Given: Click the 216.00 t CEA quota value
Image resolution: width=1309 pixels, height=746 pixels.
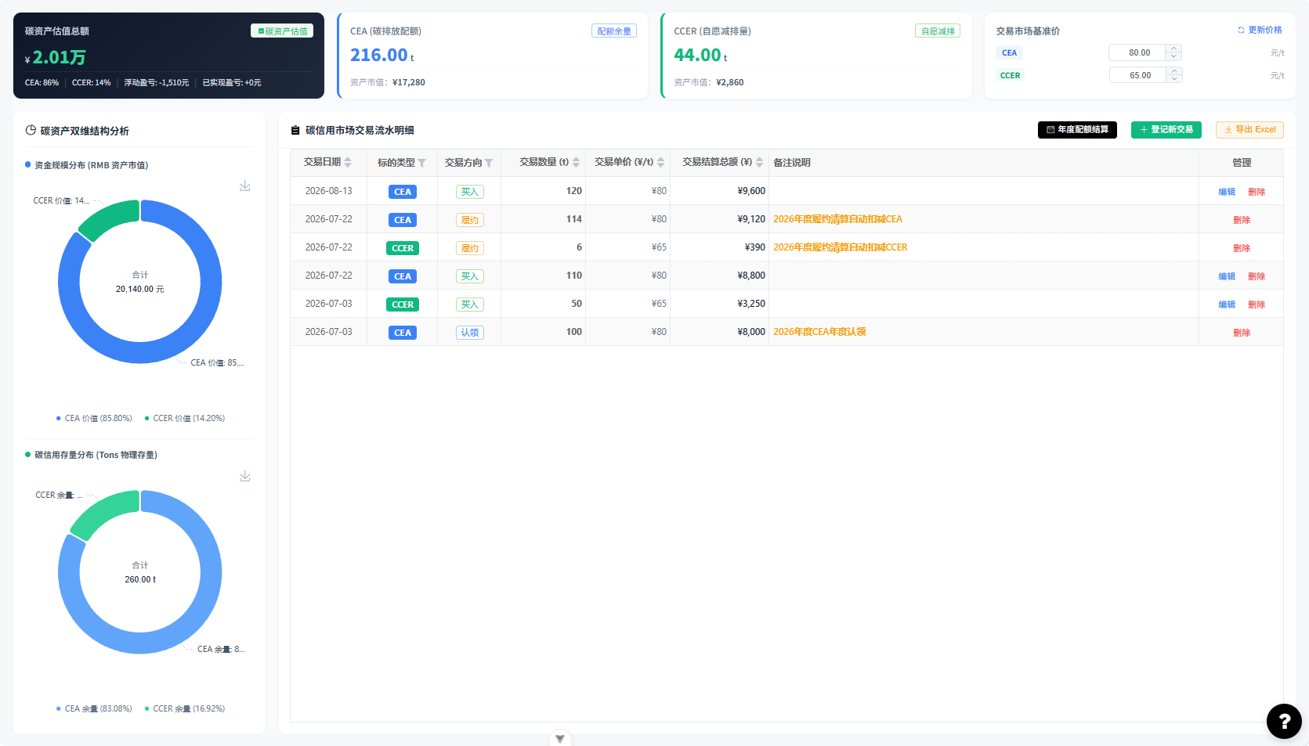Looking at the screenshot, I should point(382,56).
